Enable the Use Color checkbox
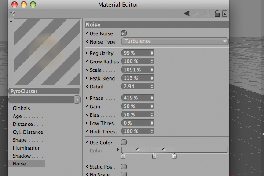264x176 pixels. coord(124,143)
